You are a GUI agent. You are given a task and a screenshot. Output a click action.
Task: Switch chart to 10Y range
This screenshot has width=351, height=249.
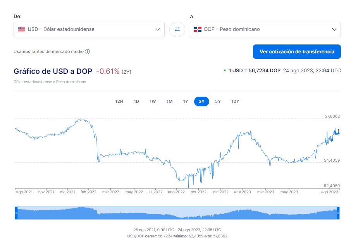pyautogui.click(x=235, y=101)
